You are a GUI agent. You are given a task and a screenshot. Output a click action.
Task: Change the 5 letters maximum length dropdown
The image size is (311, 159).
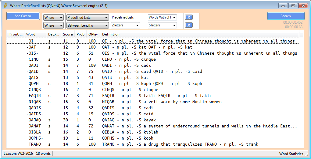162,25
